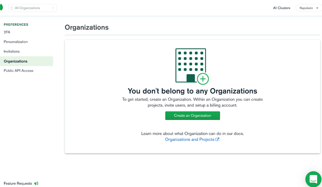View the Invitations page
The height and width of the screenshot is (187, 322).
(11, 51)
